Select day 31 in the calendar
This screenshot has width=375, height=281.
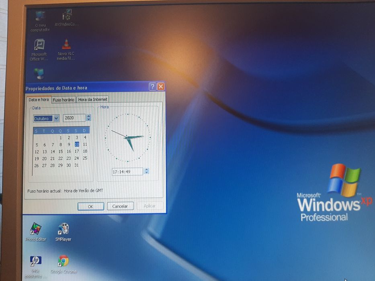[x=76, y=165]
